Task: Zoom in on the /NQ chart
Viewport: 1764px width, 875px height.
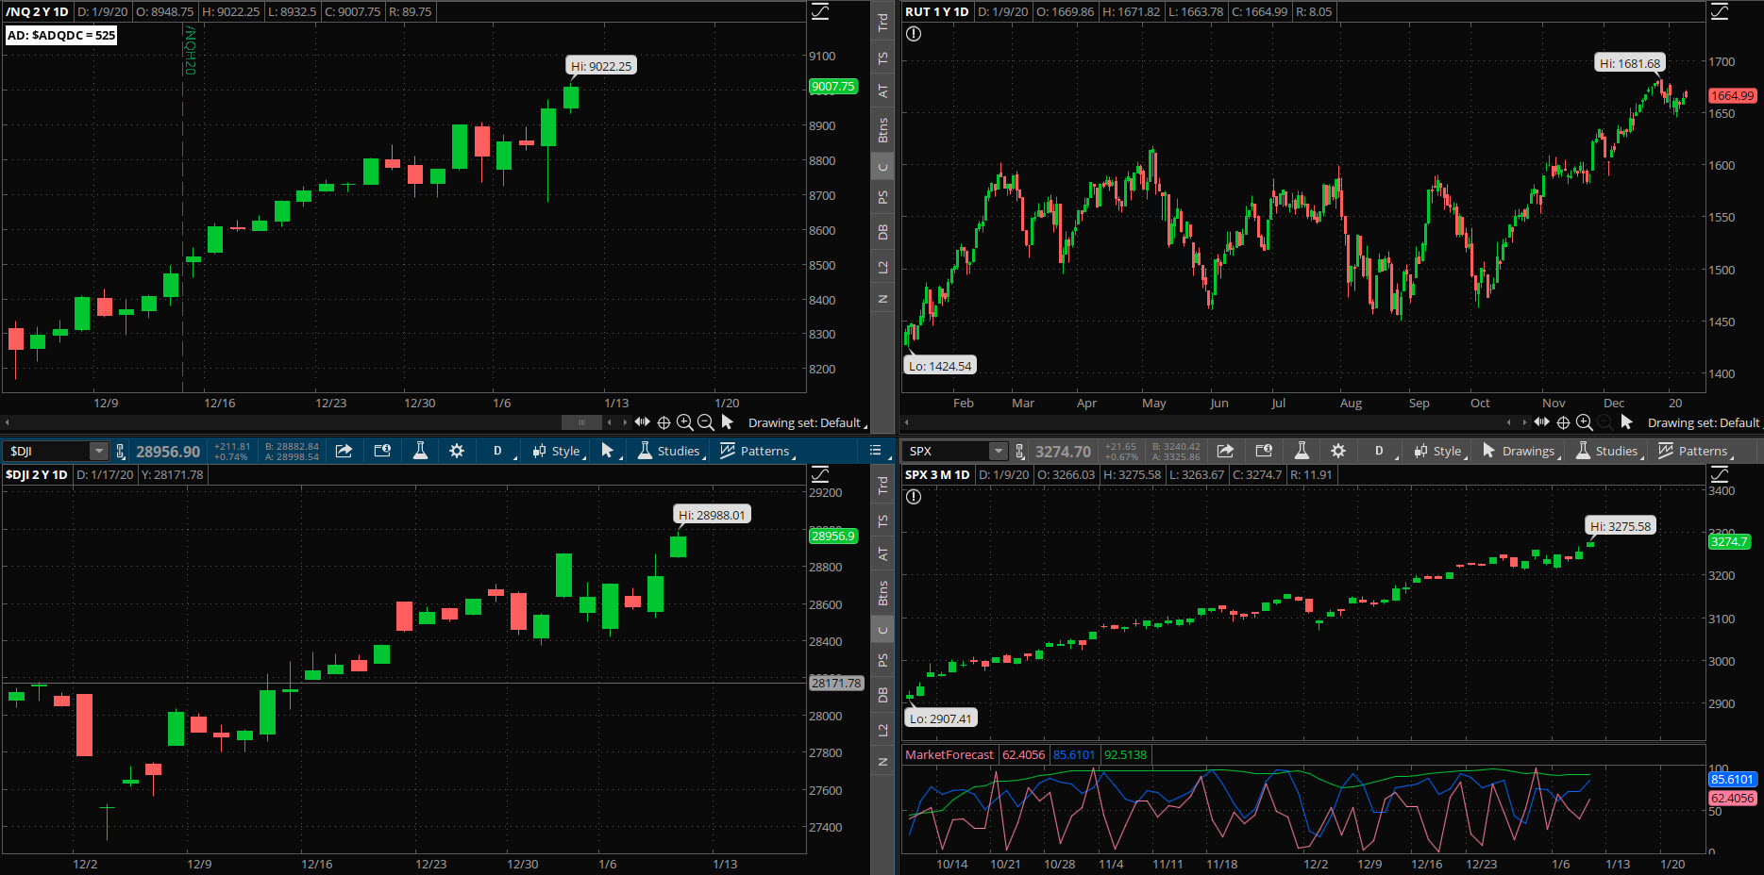Action: tap(685, 422)
